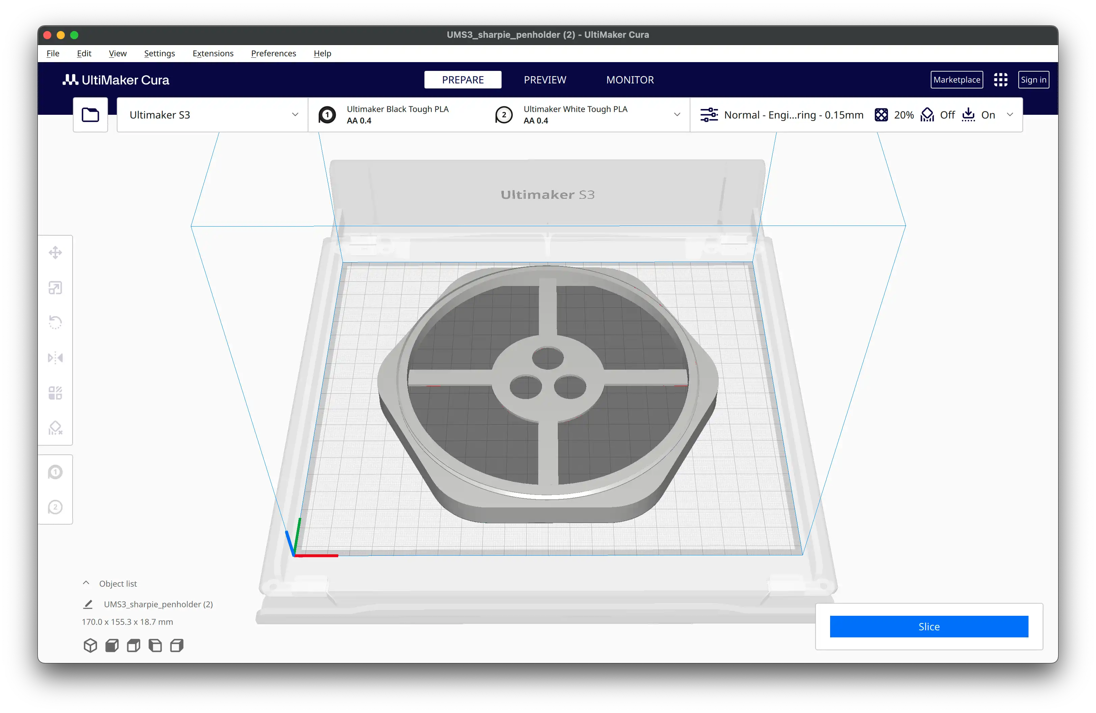1096x713 pixels.
Task: Open the Edit menu
Action: point(84,53)
